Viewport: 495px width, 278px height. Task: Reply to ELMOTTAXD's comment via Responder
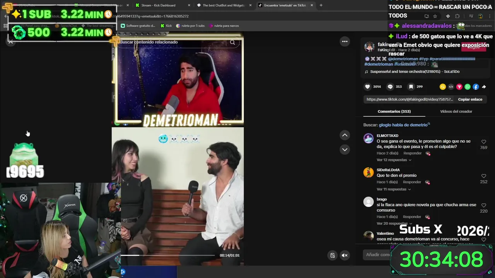(412, 153)
